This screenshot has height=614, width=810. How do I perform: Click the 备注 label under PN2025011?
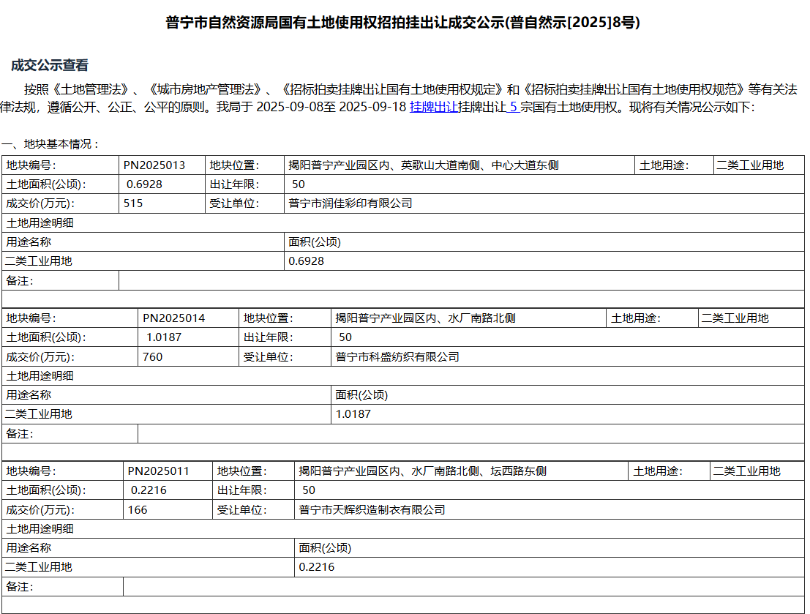[x=20, y=587]
